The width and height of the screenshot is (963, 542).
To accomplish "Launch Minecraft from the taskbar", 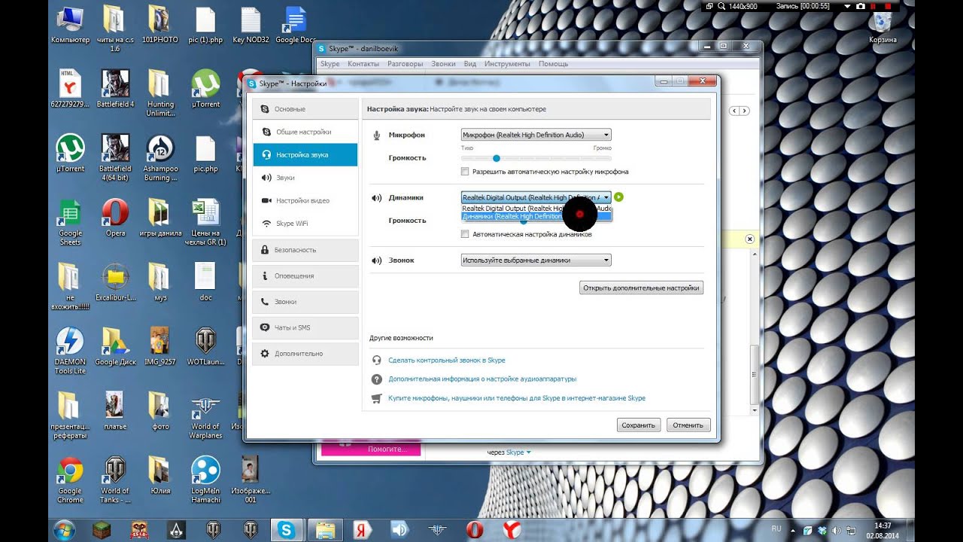I will [x=102, y=530].
